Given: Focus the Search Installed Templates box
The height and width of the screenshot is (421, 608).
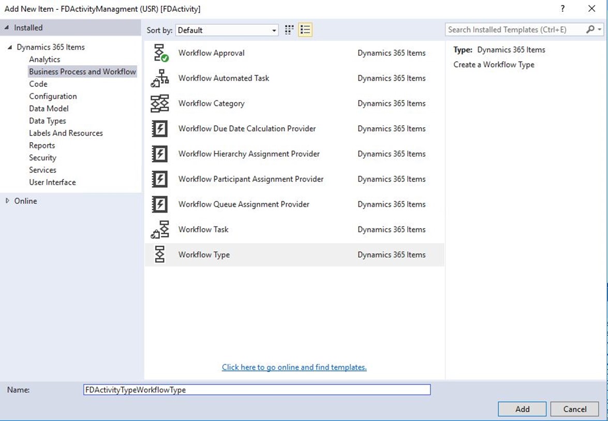Looking at the screenshot, I should tap(516, 29).
